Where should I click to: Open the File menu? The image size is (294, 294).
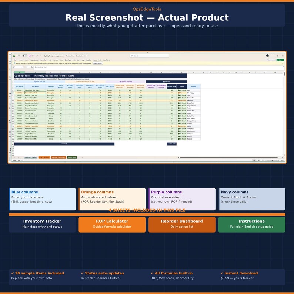(x=15, y=60)
